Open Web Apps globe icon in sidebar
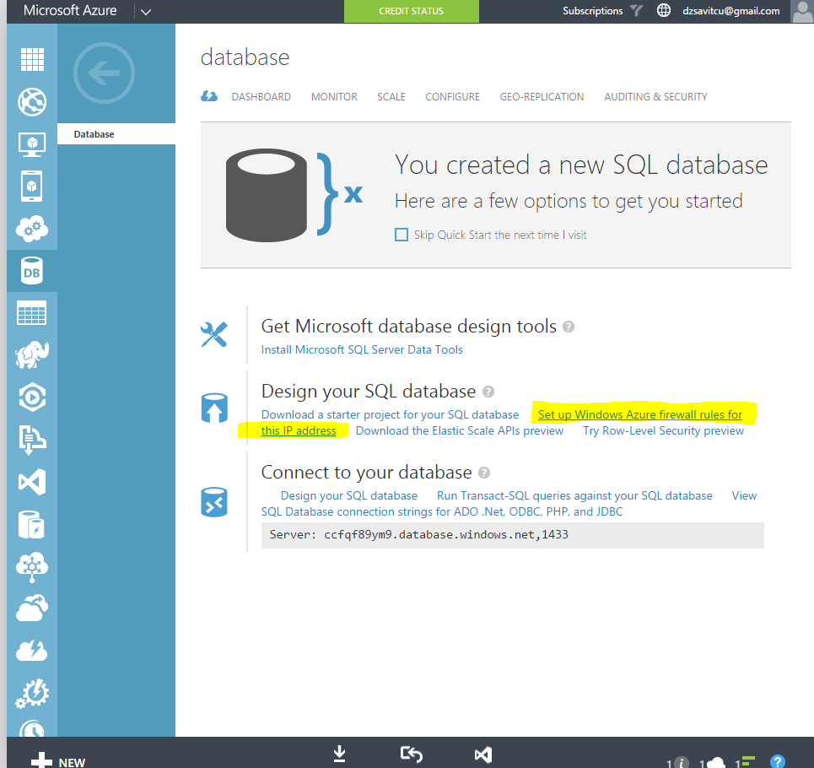The image size is (814, 768). (x=32, y=102)
